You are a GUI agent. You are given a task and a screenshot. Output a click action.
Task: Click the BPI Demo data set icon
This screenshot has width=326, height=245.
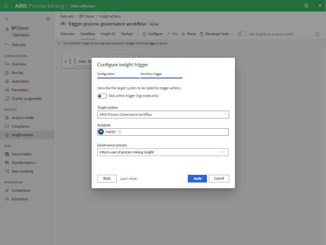click(6, 29)
